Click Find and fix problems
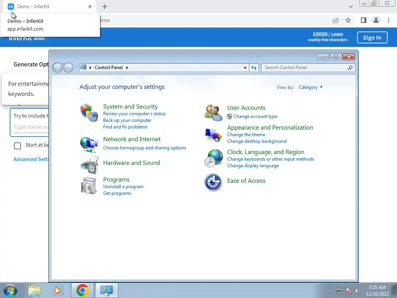The height and width of the screenshot is (298, 397). tap(125, 127)
